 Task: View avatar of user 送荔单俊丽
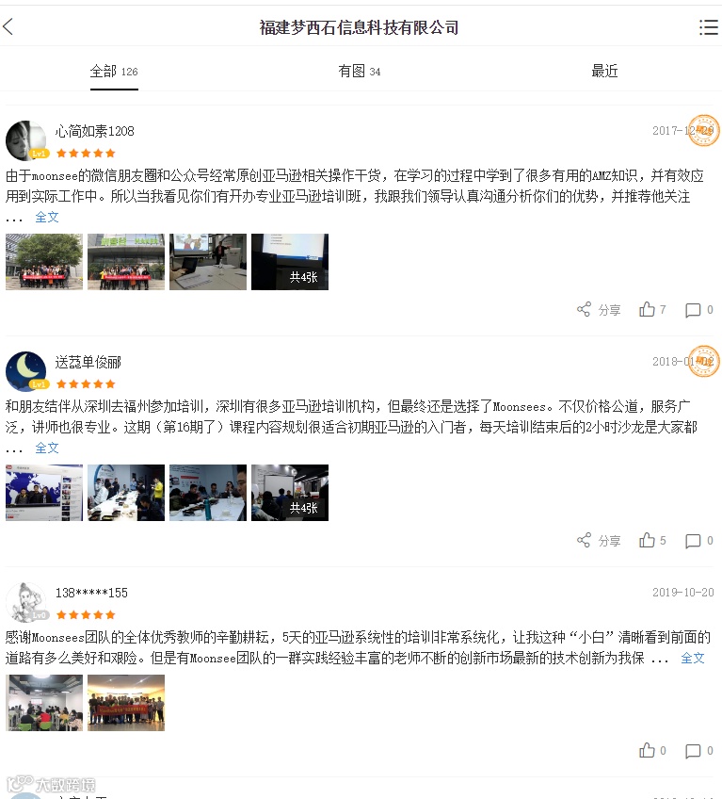click(25, 371)
